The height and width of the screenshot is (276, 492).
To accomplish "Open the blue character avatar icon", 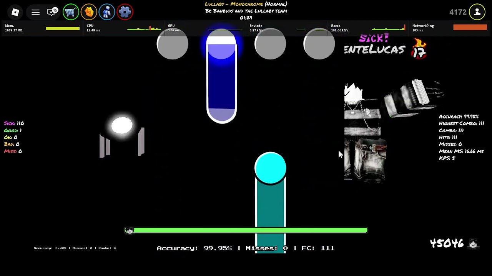I will (x=107, y=12).
